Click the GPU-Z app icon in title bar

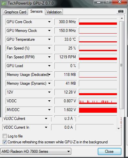(x=4, y=3)
